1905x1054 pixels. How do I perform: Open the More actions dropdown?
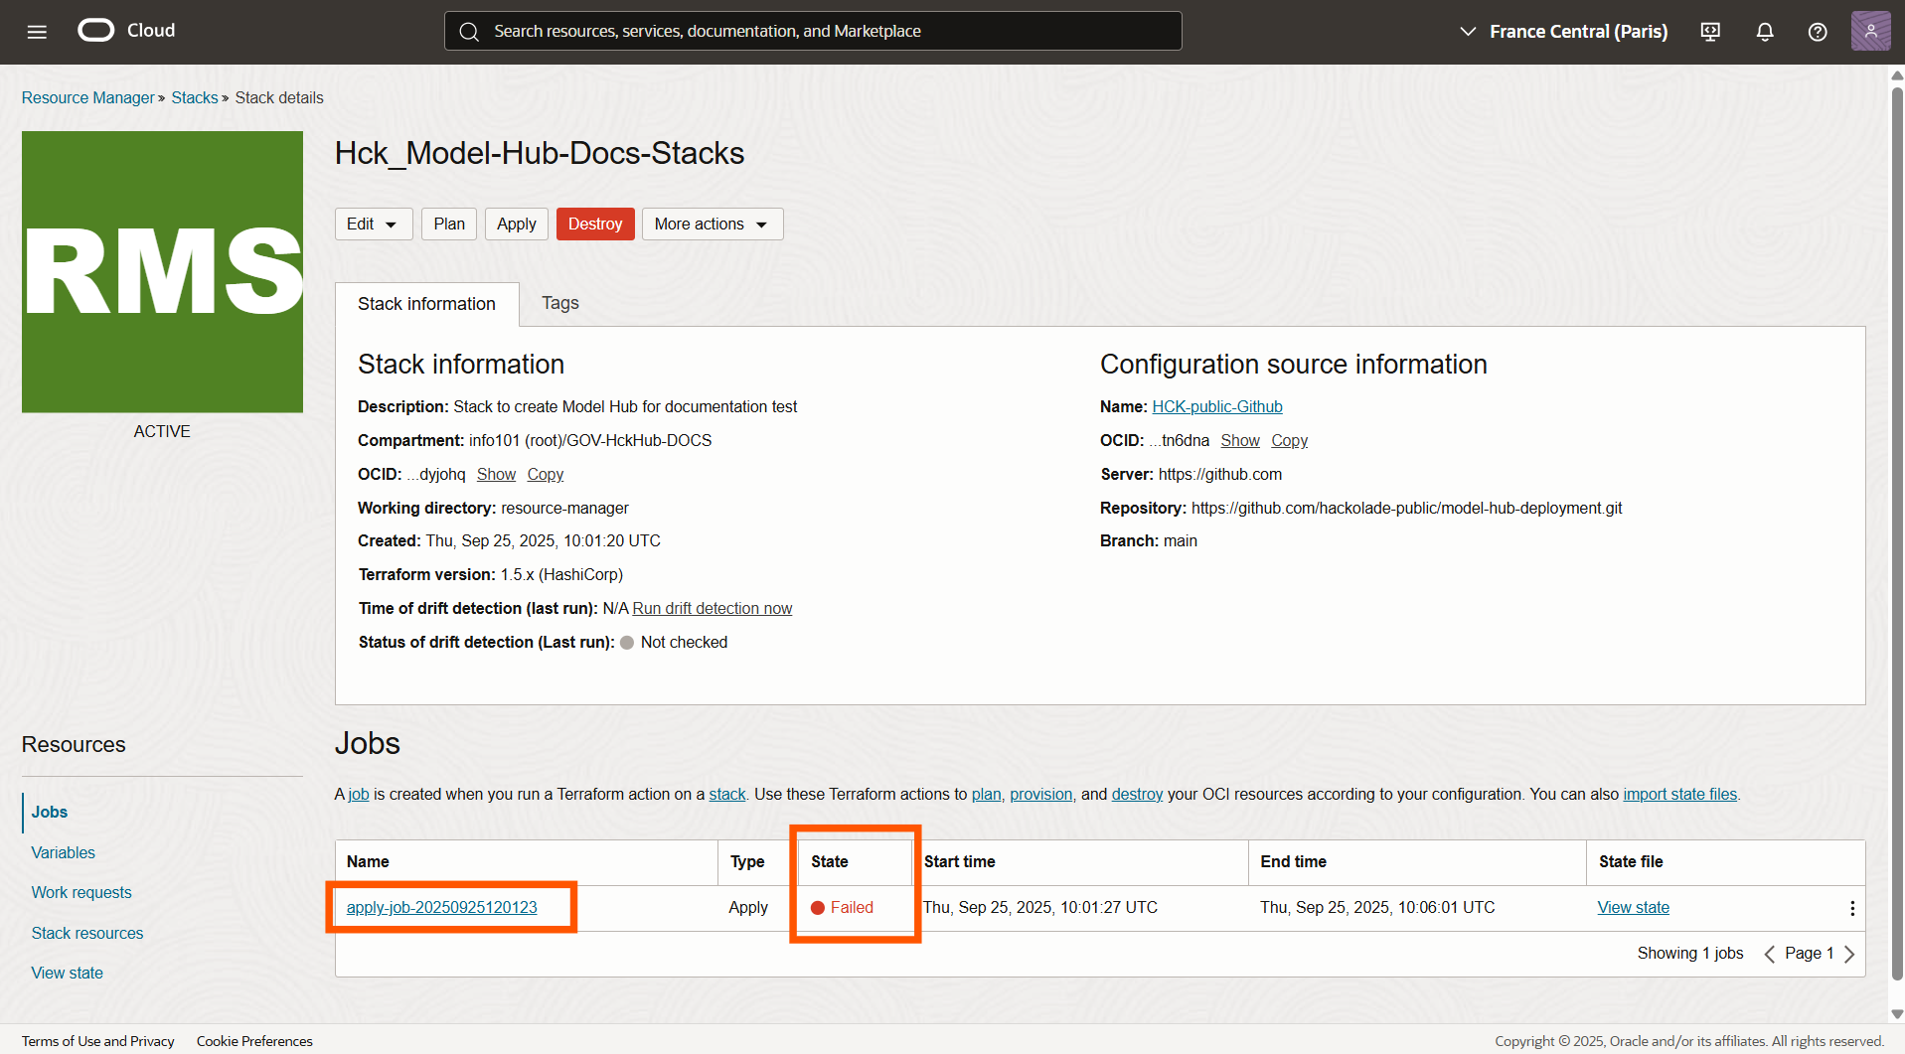tap(712, 224)
